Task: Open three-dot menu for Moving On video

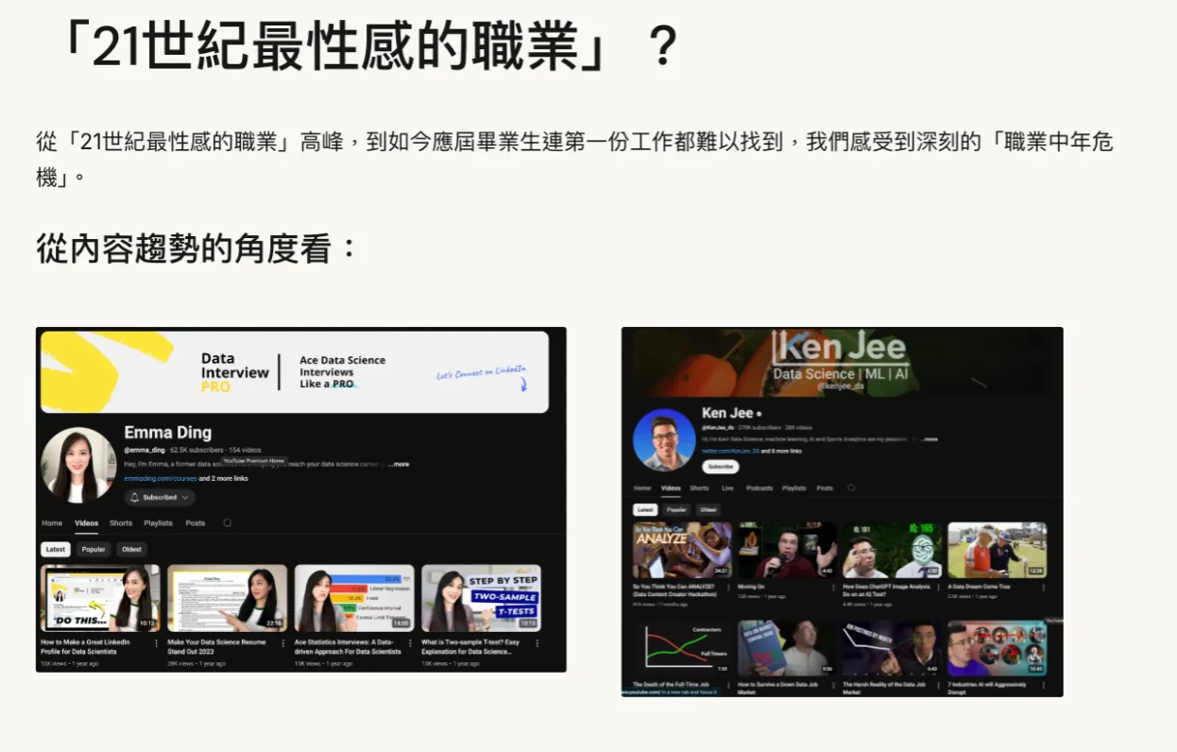Action: 833,587
